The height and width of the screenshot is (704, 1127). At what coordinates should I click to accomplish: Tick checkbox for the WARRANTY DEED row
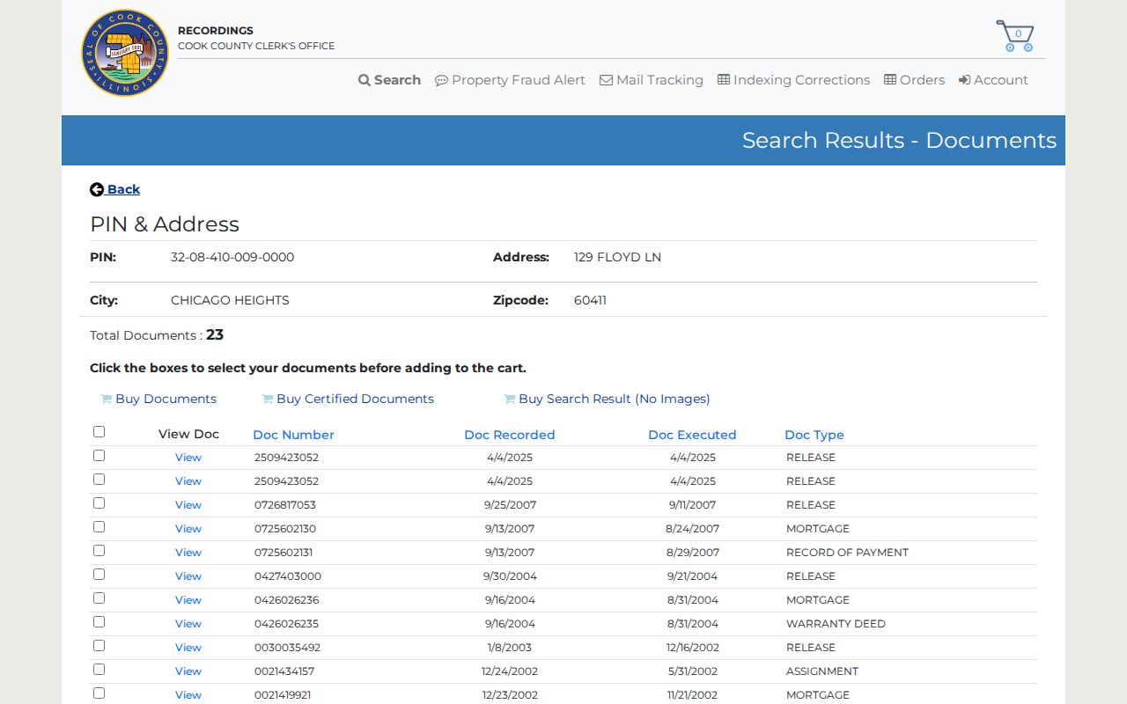tap(99, 622)
